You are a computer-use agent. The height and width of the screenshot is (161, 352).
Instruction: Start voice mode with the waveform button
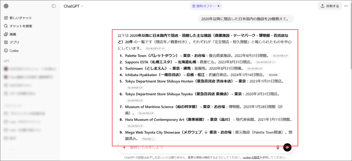[x=287, y=147]
